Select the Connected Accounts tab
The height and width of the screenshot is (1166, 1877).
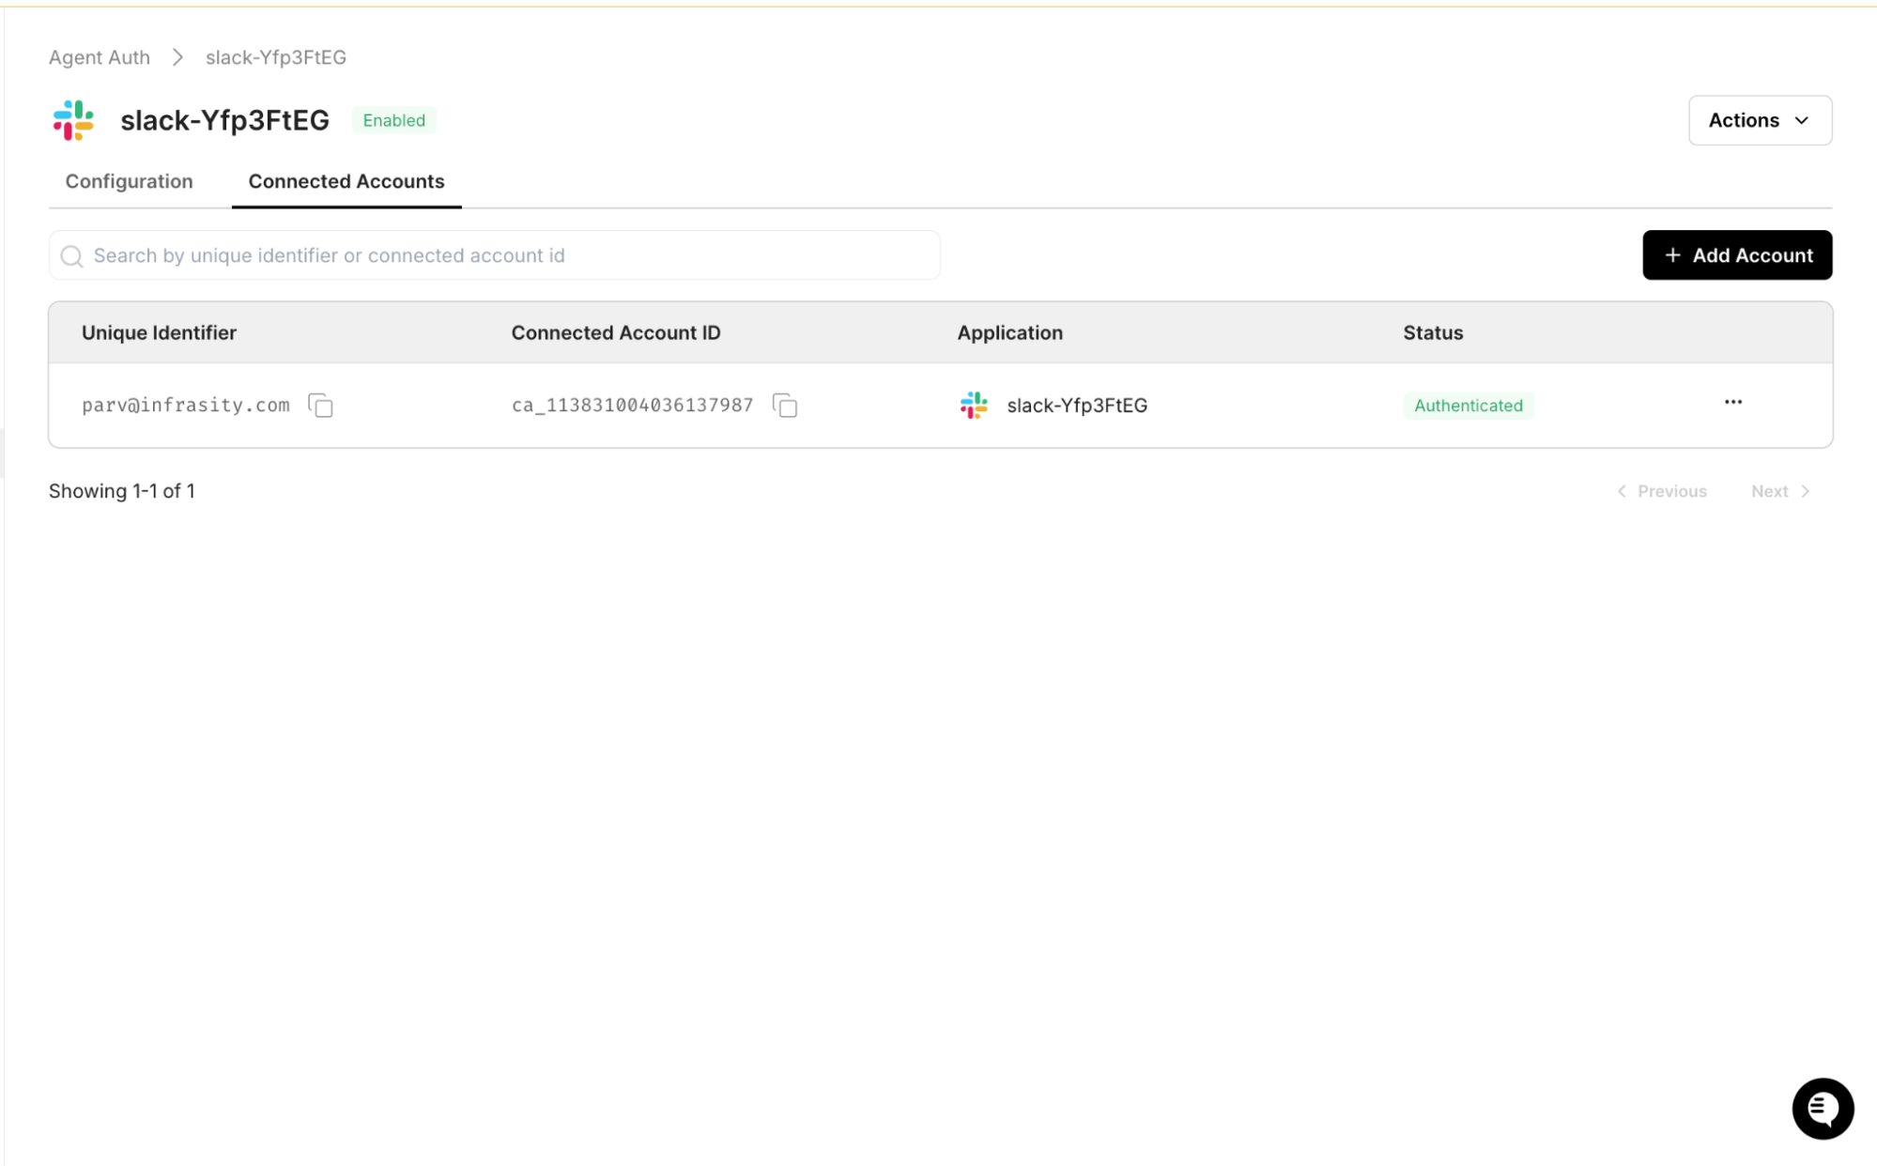pyautogui.click(x=346, y=181)
